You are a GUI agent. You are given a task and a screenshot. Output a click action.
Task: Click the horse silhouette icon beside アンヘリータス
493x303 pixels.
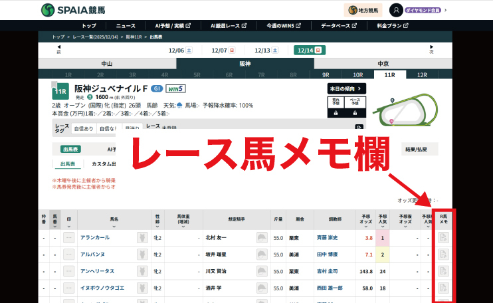[x=142, y=272]
